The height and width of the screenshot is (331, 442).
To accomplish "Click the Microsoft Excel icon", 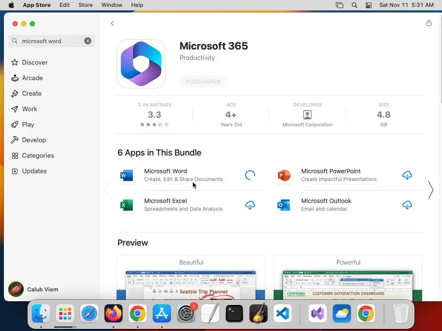I will click(126, 205).
